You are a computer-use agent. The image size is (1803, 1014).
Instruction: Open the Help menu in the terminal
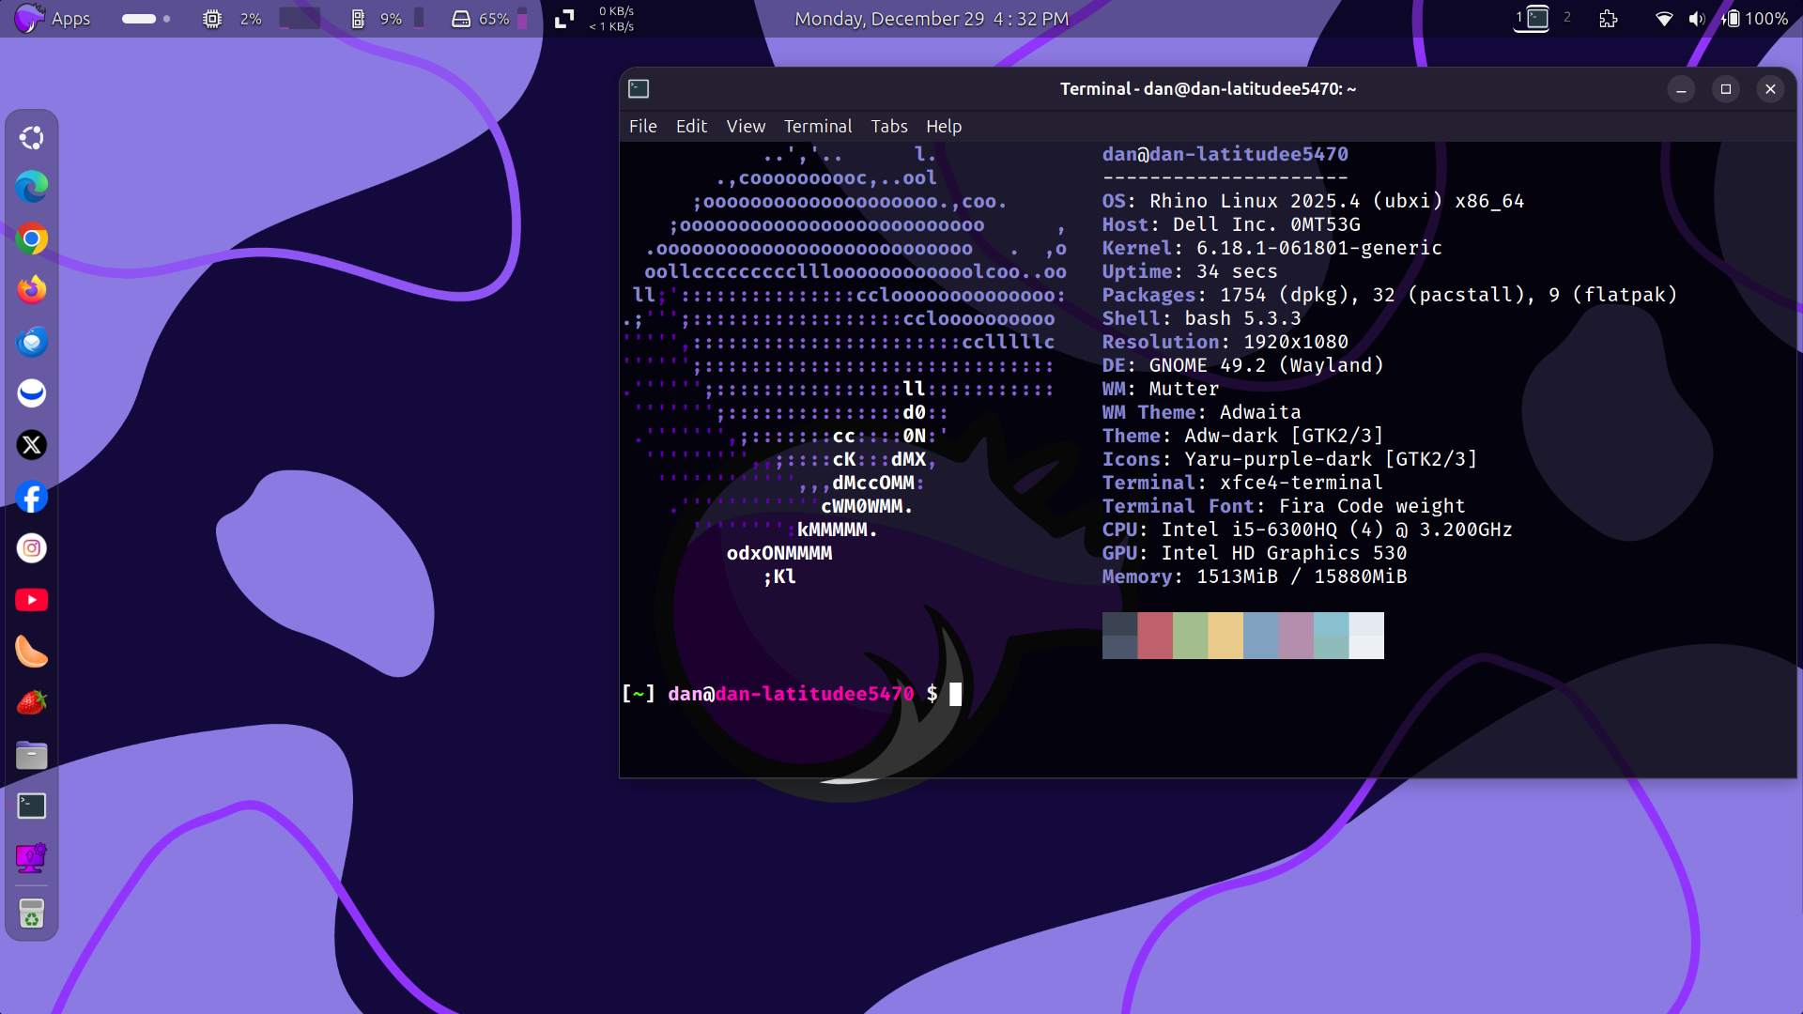point(943,126)
